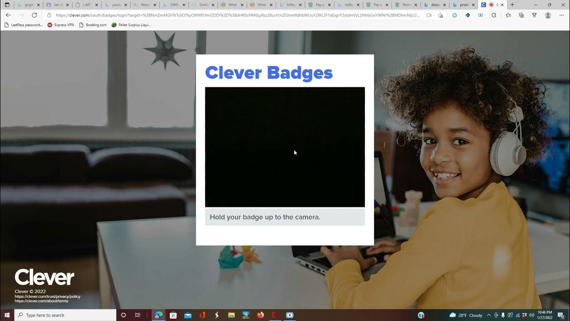The image size is (570, 321).
Task: Open the Collections icon in toolbar
Action: (521, 15)
